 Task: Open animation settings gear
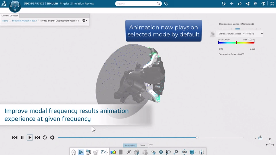[52, 137]
